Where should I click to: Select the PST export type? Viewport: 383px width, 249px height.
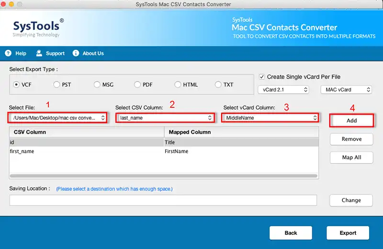coord(56,85)
